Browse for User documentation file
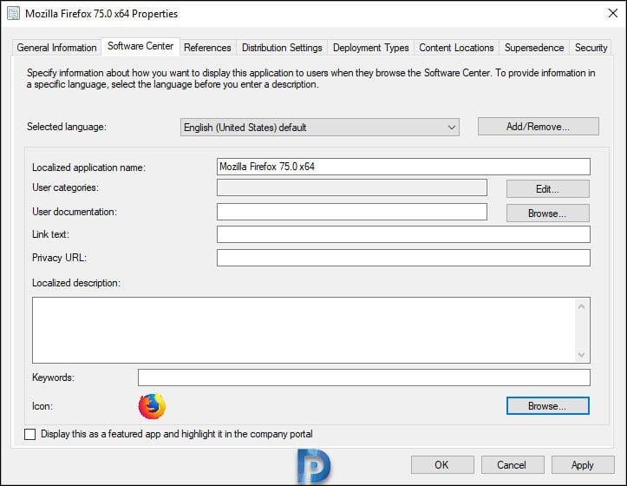The image size is (627, 486). pos(547,213)
